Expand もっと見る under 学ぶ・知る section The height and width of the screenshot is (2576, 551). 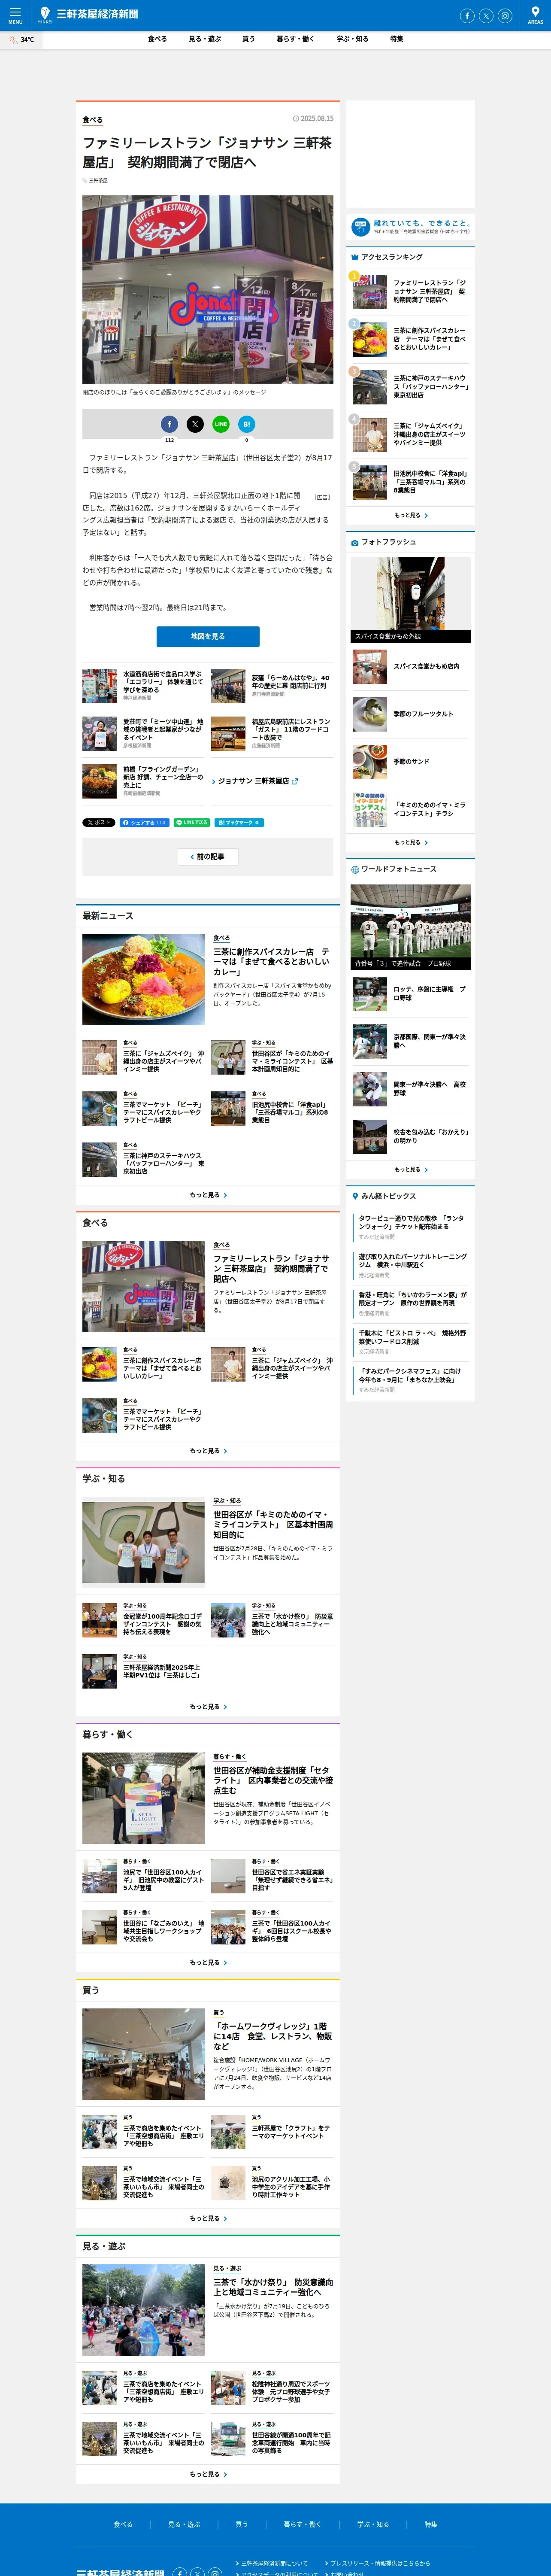pyautogui.click(x=208, y=1706)
